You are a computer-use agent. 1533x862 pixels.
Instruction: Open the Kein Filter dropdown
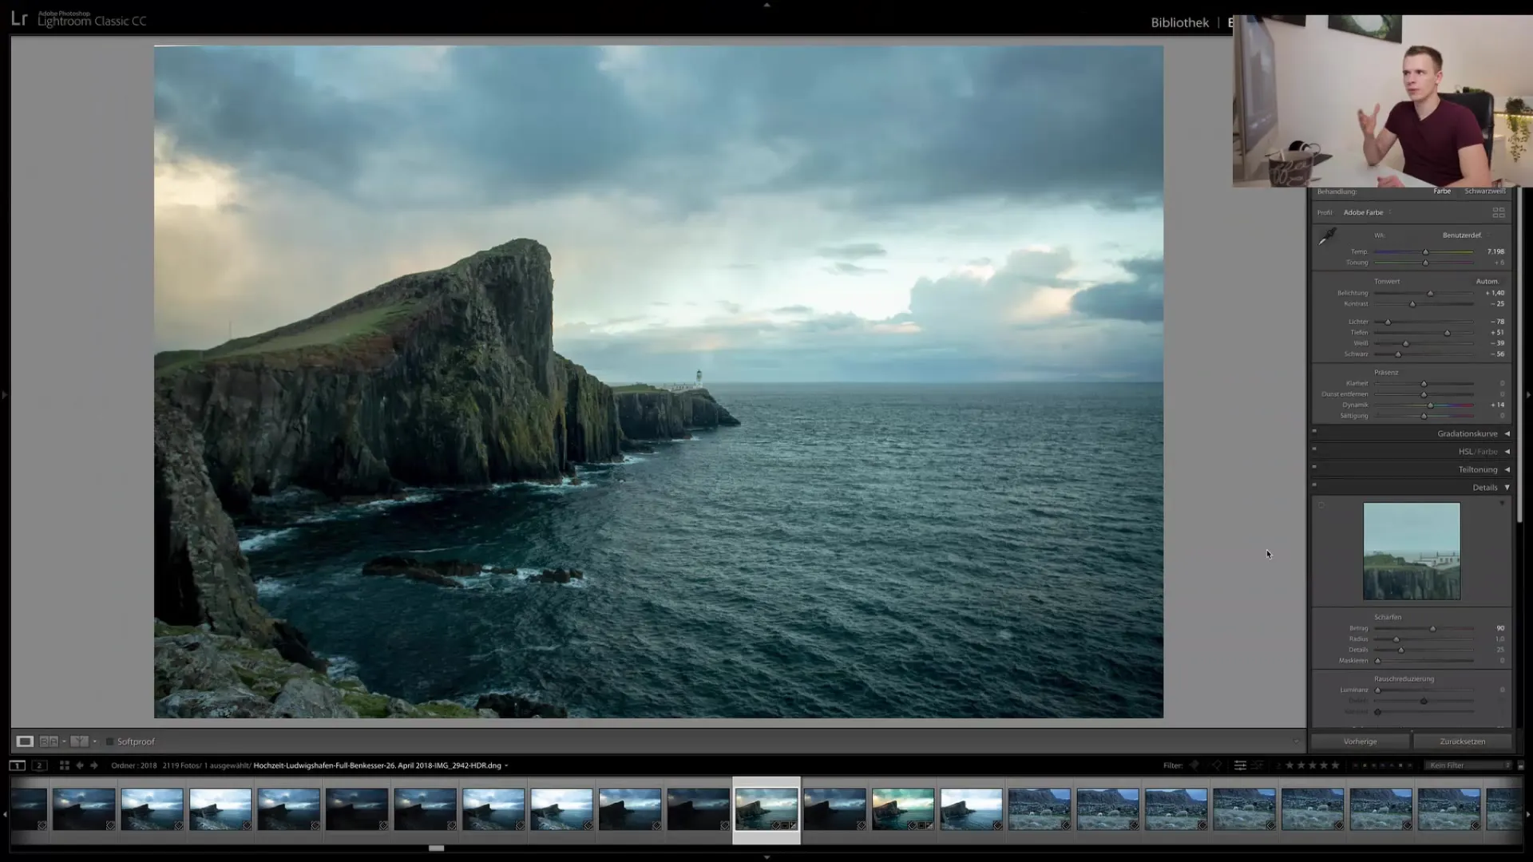[x=1469, y=765]
